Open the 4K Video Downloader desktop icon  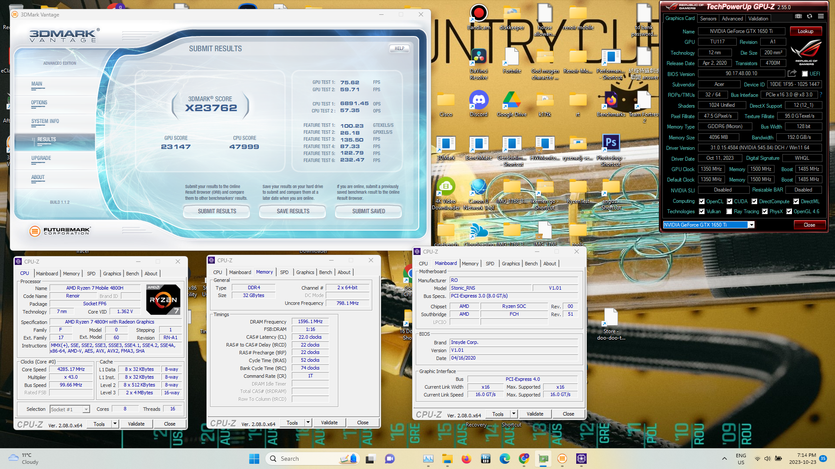446,194
